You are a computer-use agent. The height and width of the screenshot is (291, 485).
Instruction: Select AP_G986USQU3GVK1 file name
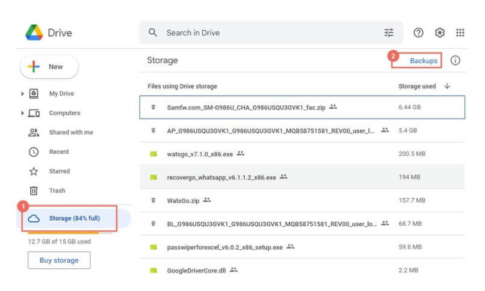pos(270,131)
